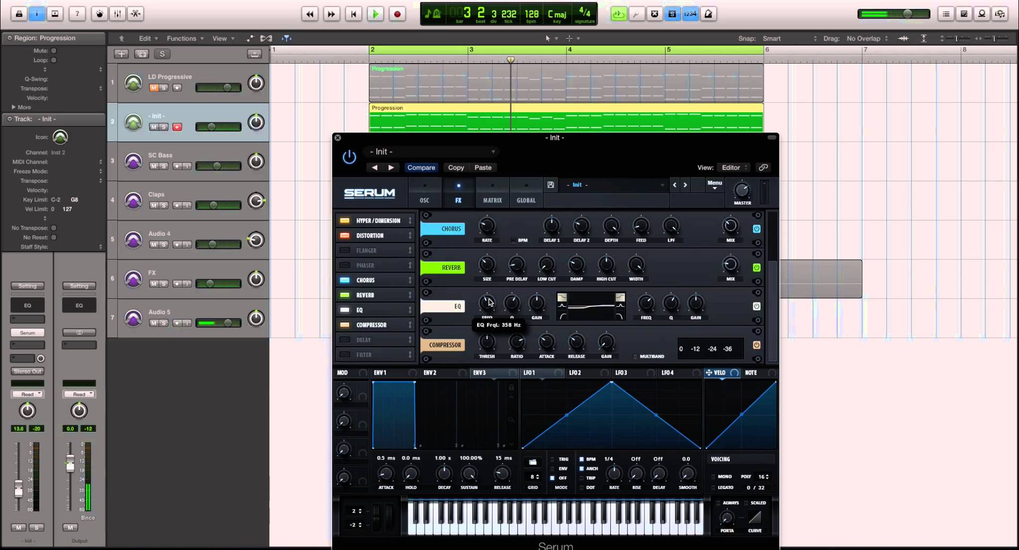Image resolution: width=1019 pixels, height=550 pixels.
Task: Toggle the CHORUS module power button
Action: [757, 229]
